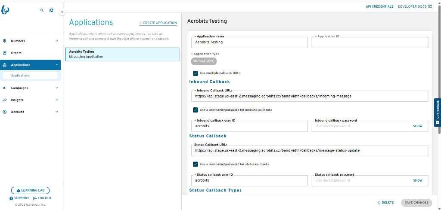The height and width of the screenshot is (210, 441).
Task: Open the Account sidebar section
Action: [x=31, y=112]
